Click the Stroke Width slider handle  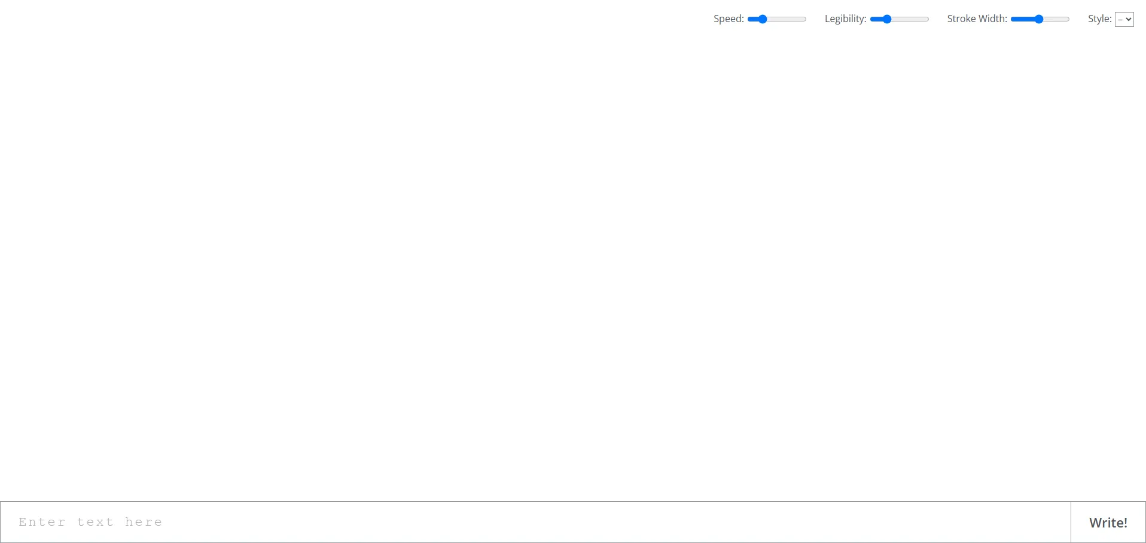pyautogui.click(x=1039, y=19)
